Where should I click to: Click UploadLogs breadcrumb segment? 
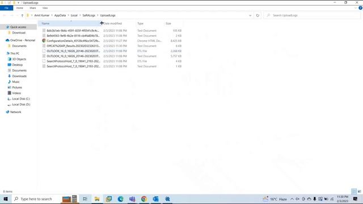click(108, 15)
